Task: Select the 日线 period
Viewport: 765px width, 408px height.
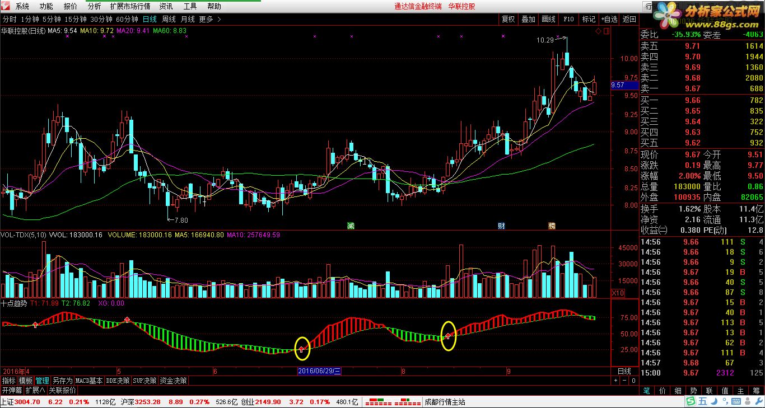Action: [x=150, y=19]
